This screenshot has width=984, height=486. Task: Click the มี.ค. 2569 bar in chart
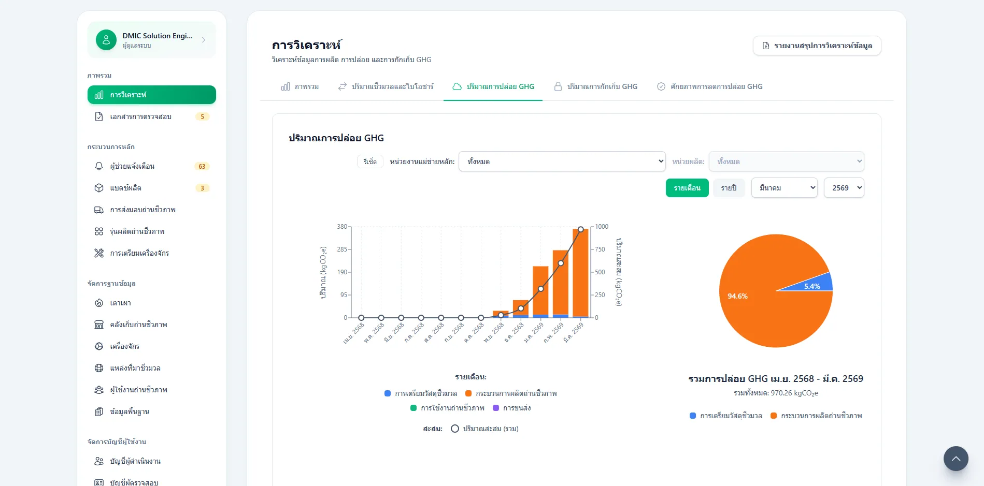click(x=580, y=273)
